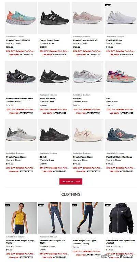
Task: Open the cream Fresh Foam Roav shoe image
Action: [x=88, y=135]
